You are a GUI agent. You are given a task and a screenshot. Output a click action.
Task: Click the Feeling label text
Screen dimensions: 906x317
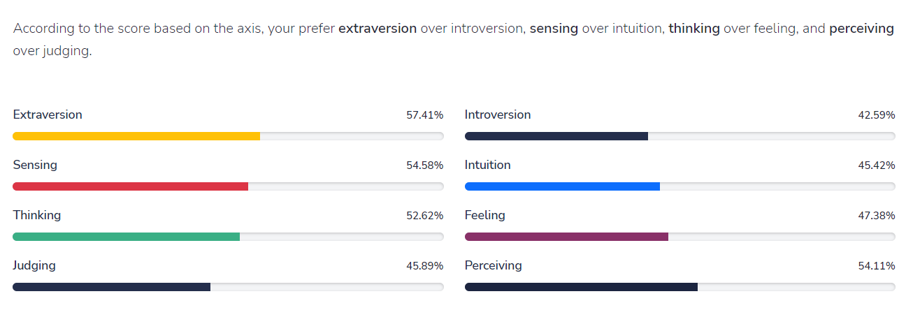point(485,215)
